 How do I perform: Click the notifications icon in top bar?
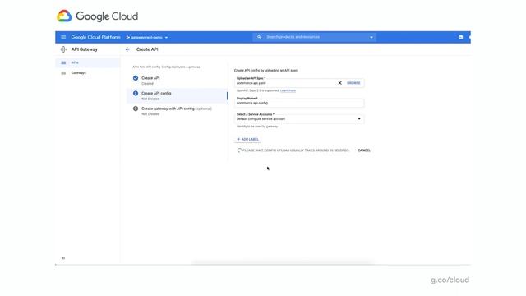tap(460, 37)
